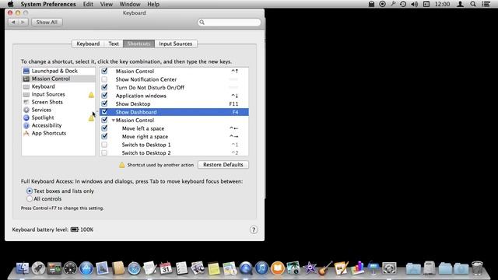Image resolution: width=498 pixels, height=280 pixels.
Task: Open Notification Center list icon
Action: 486,4
